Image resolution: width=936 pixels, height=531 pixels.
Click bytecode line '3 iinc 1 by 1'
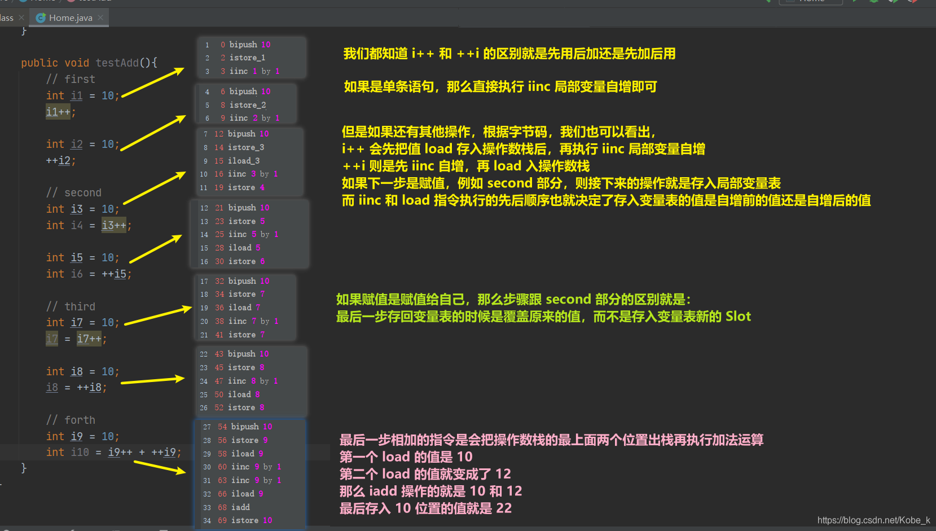pyautogui.click(x=250, y=71)
